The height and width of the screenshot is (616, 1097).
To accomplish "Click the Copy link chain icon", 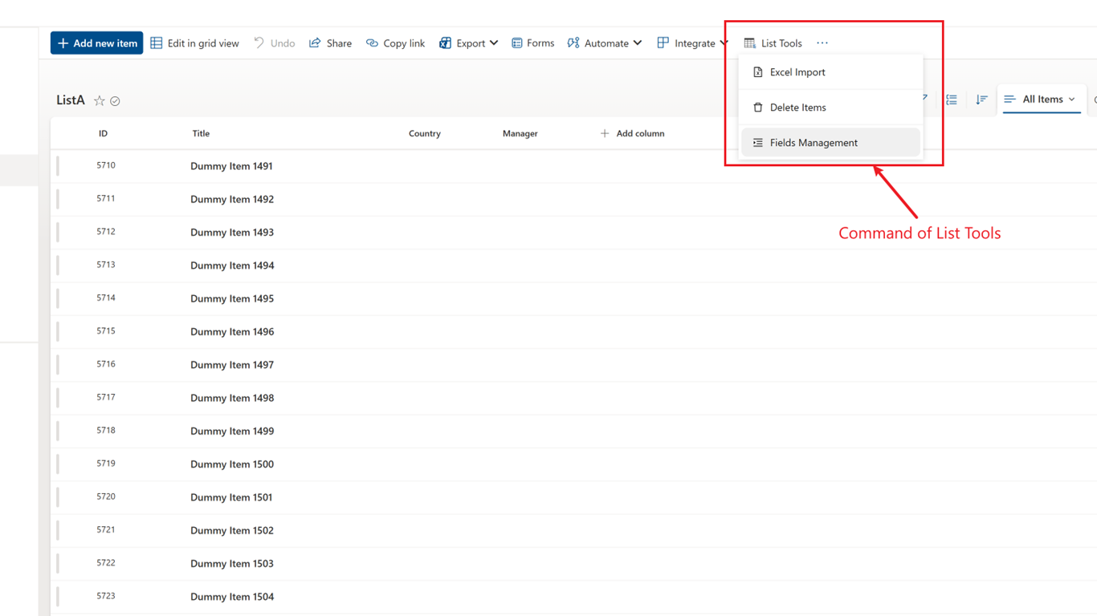I will tap(372, 43).
